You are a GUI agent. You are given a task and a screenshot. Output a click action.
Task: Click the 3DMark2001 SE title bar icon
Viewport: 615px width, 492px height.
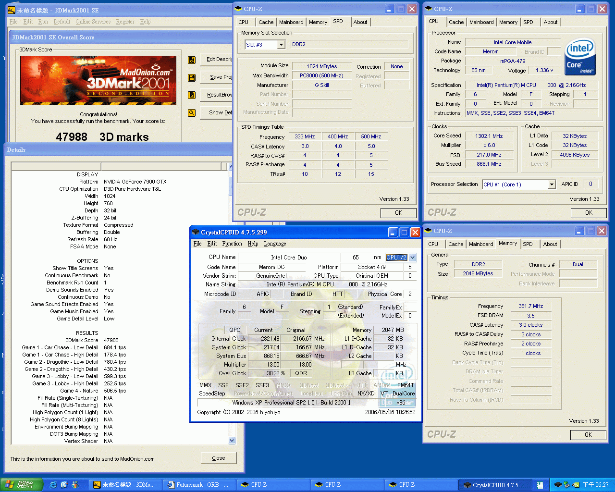(12, 10)
